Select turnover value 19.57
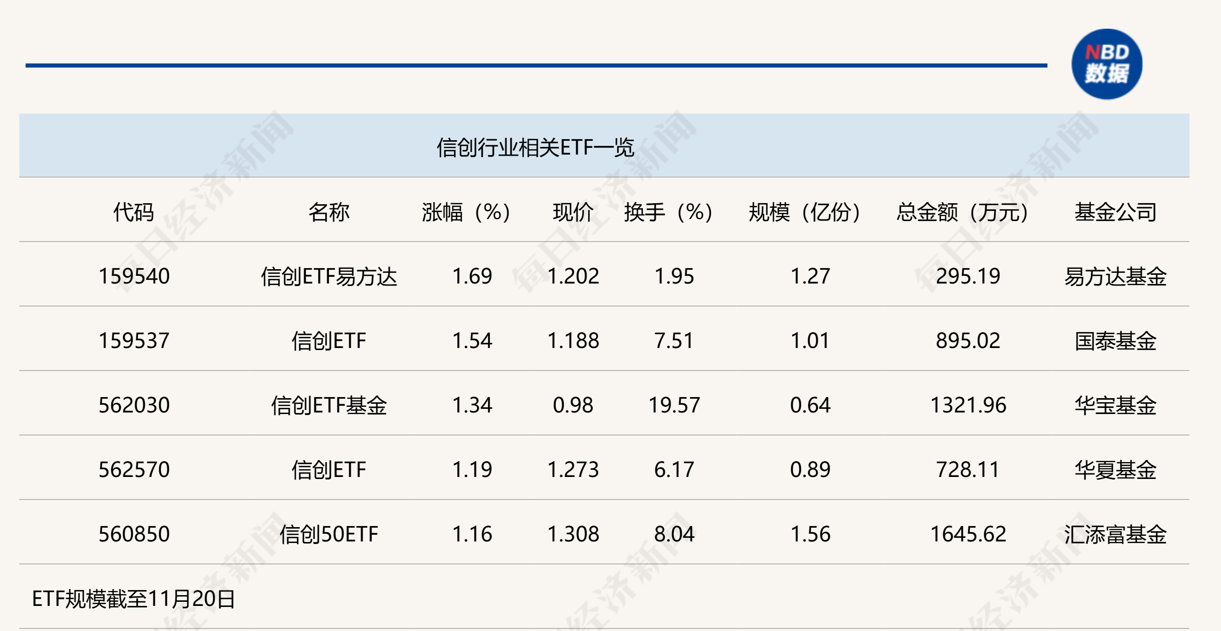 pos(674,405)
